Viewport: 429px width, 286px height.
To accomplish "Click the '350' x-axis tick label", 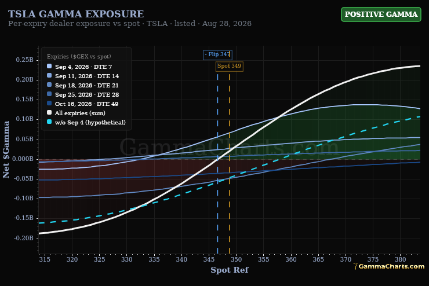I will (236, 259).
